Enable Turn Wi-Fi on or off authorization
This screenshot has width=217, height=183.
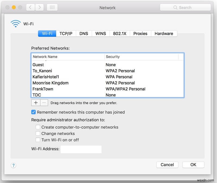pyautogui.click(x=38, y=140)
